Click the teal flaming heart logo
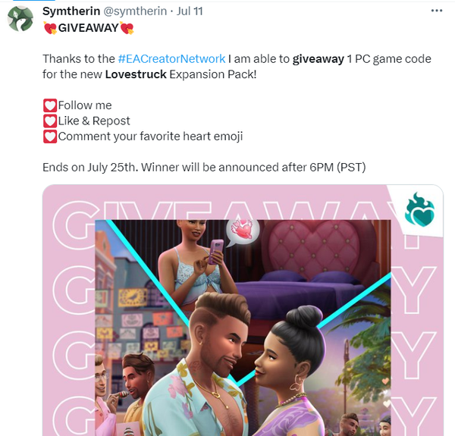The image size is (455, 436). (419, 209)
